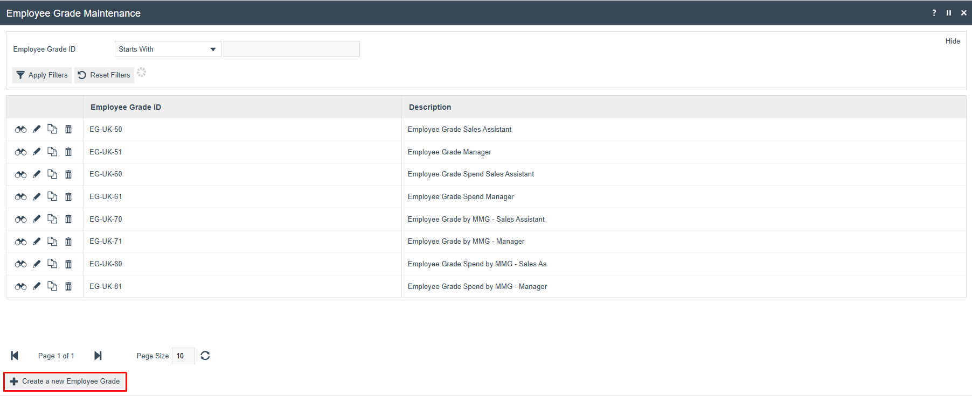Open the Starts With filter dropdown

click(x=168, y=49)
